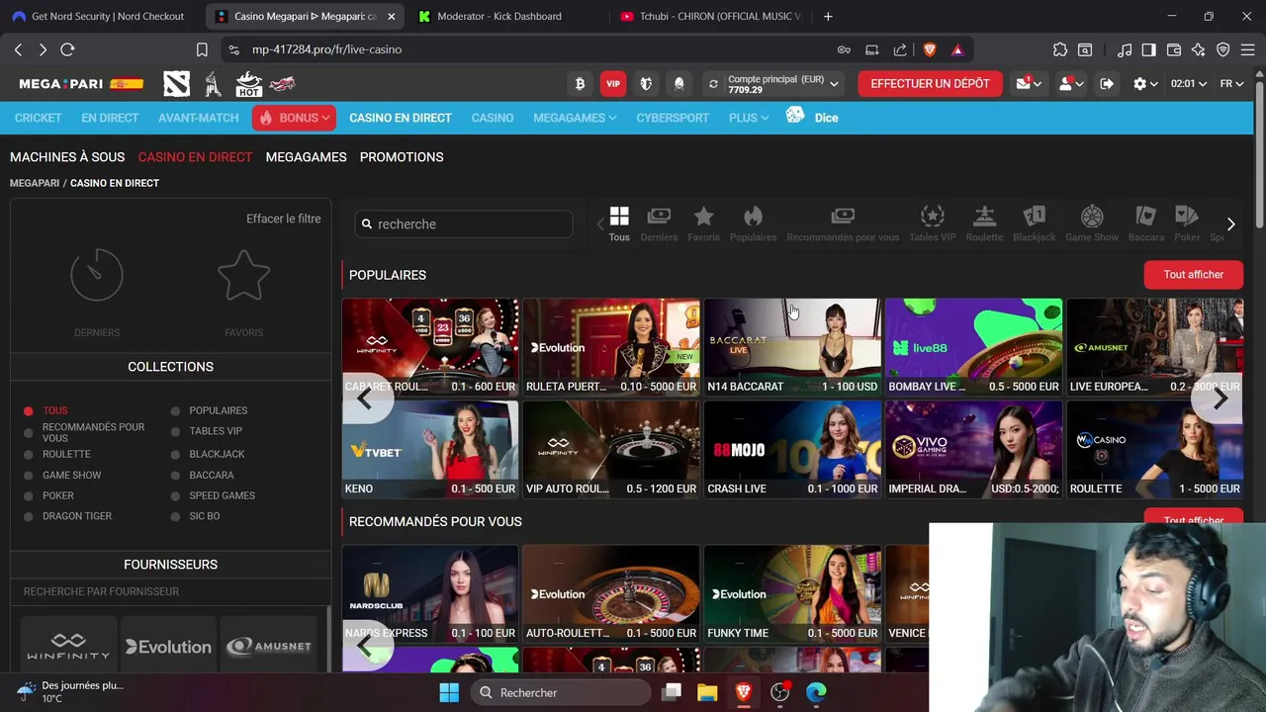Open the red VIP badge
This screenshot has width=1266, height=712.
pyautogui.click(x=613, y=84)
